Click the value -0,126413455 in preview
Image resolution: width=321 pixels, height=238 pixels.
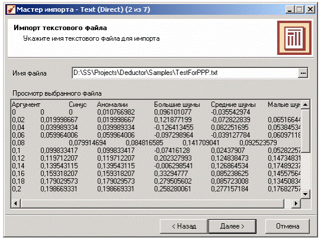(174, 128)
